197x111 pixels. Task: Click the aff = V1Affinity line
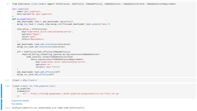44,52
